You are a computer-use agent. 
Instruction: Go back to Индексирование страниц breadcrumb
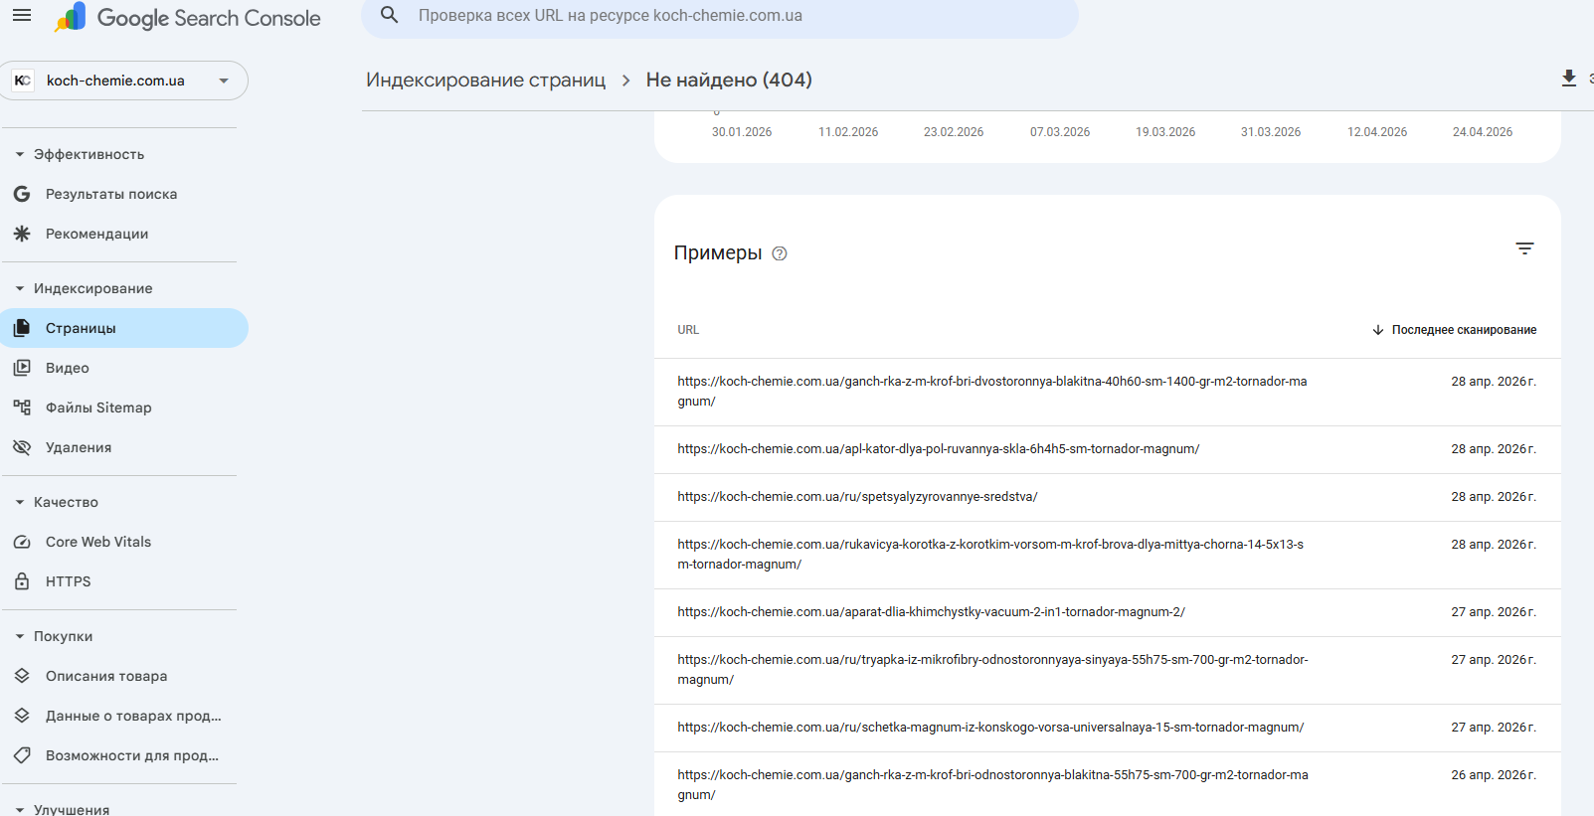click(485, 80)
